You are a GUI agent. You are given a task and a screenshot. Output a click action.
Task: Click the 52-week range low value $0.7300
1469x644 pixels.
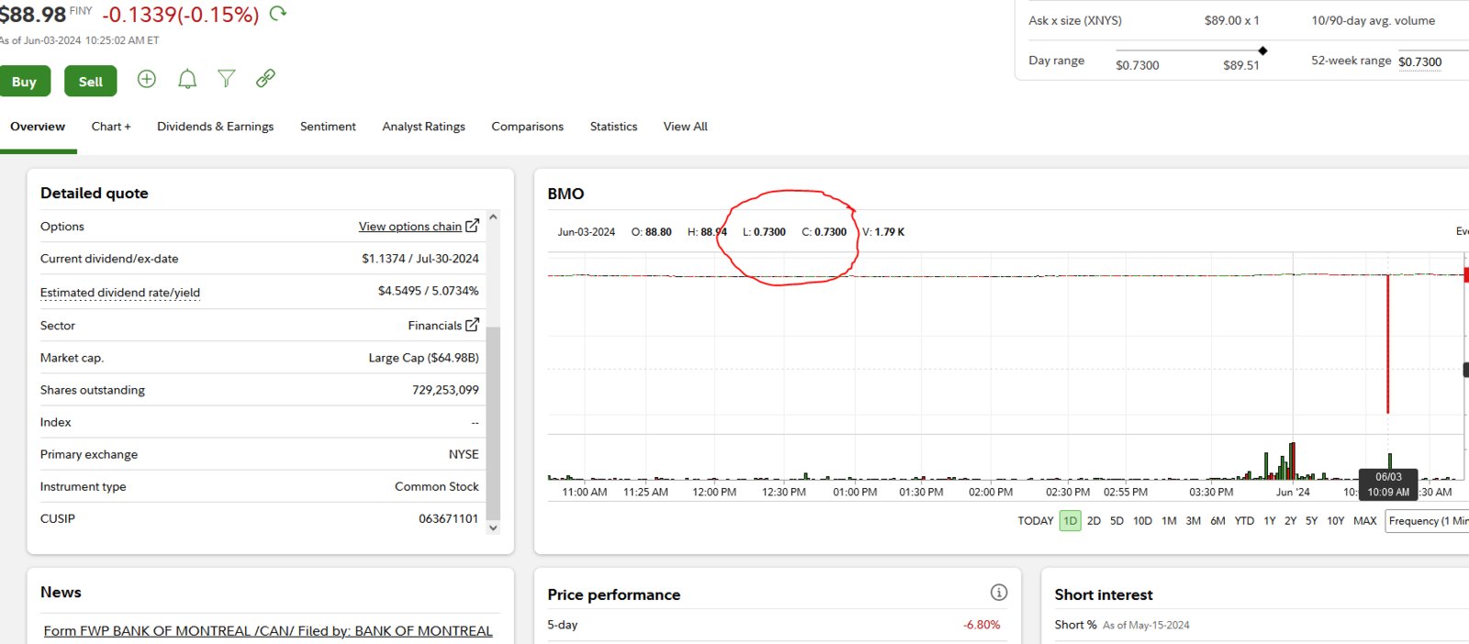[1420, 62]
